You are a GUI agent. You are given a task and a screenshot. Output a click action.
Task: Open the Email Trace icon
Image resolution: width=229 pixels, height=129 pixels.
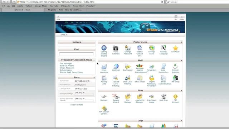pos(140,78)
